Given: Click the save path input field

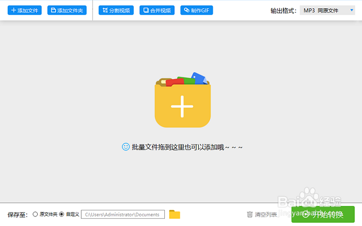Looking at the screenshot, I should (123, 214).
